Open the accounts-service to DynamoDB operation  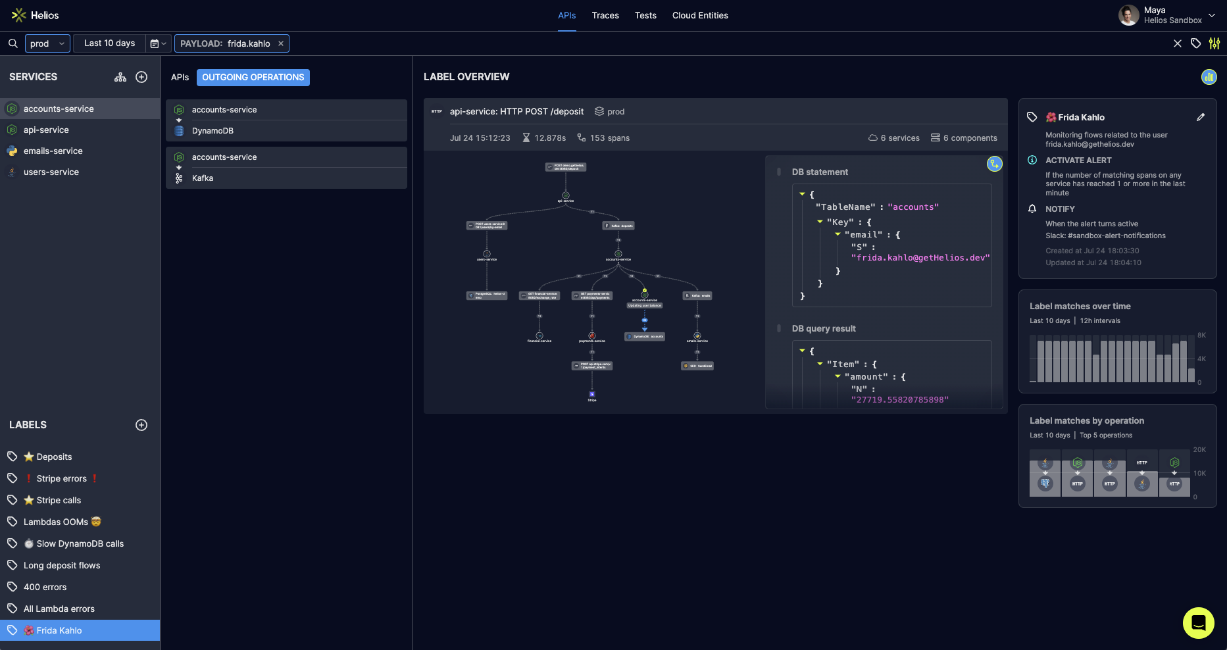[x=286, y=120]
